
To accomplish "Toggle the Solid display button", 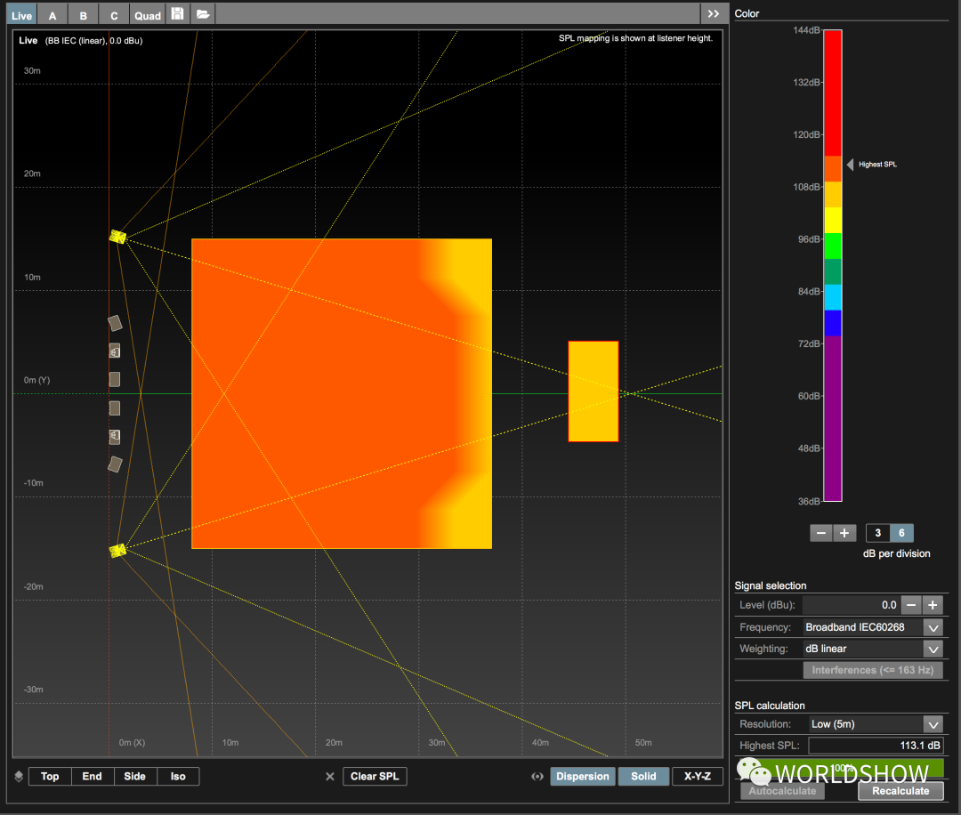I will tap(643, 777).
